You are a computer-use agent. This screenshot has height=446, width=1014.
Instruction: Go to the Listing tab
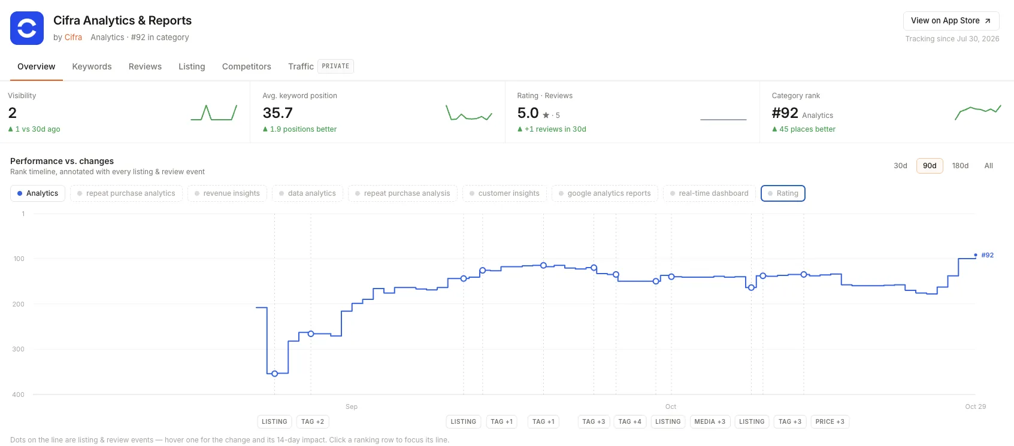(192, 66)
